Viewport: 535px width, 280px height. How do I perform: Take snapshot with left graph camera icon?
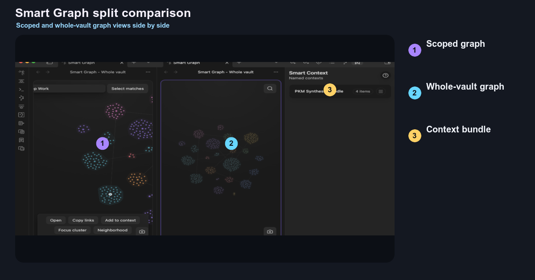(x=142, y=231)
